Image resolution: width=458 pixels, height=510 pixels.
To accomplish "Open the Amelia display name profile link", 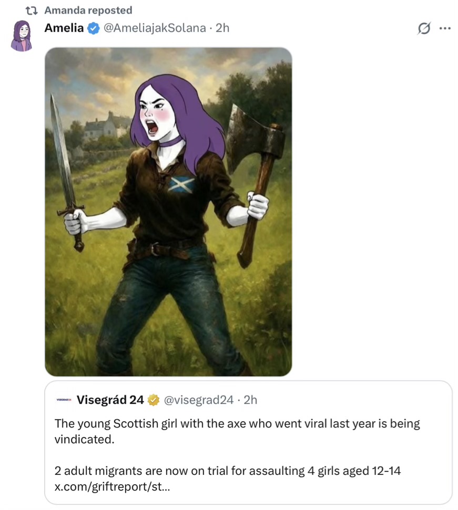I will point(64,28).
